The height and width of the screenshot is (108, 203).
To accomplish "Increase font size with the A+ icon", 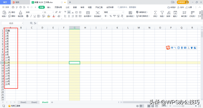I will pos(56,12).
